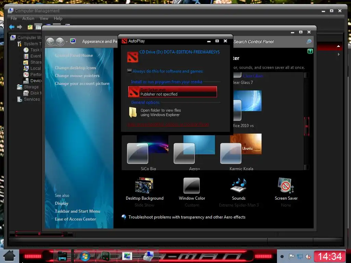Expand More Actions right arrow
Screen dimensions: 351x263
click(x=339, y=54)
